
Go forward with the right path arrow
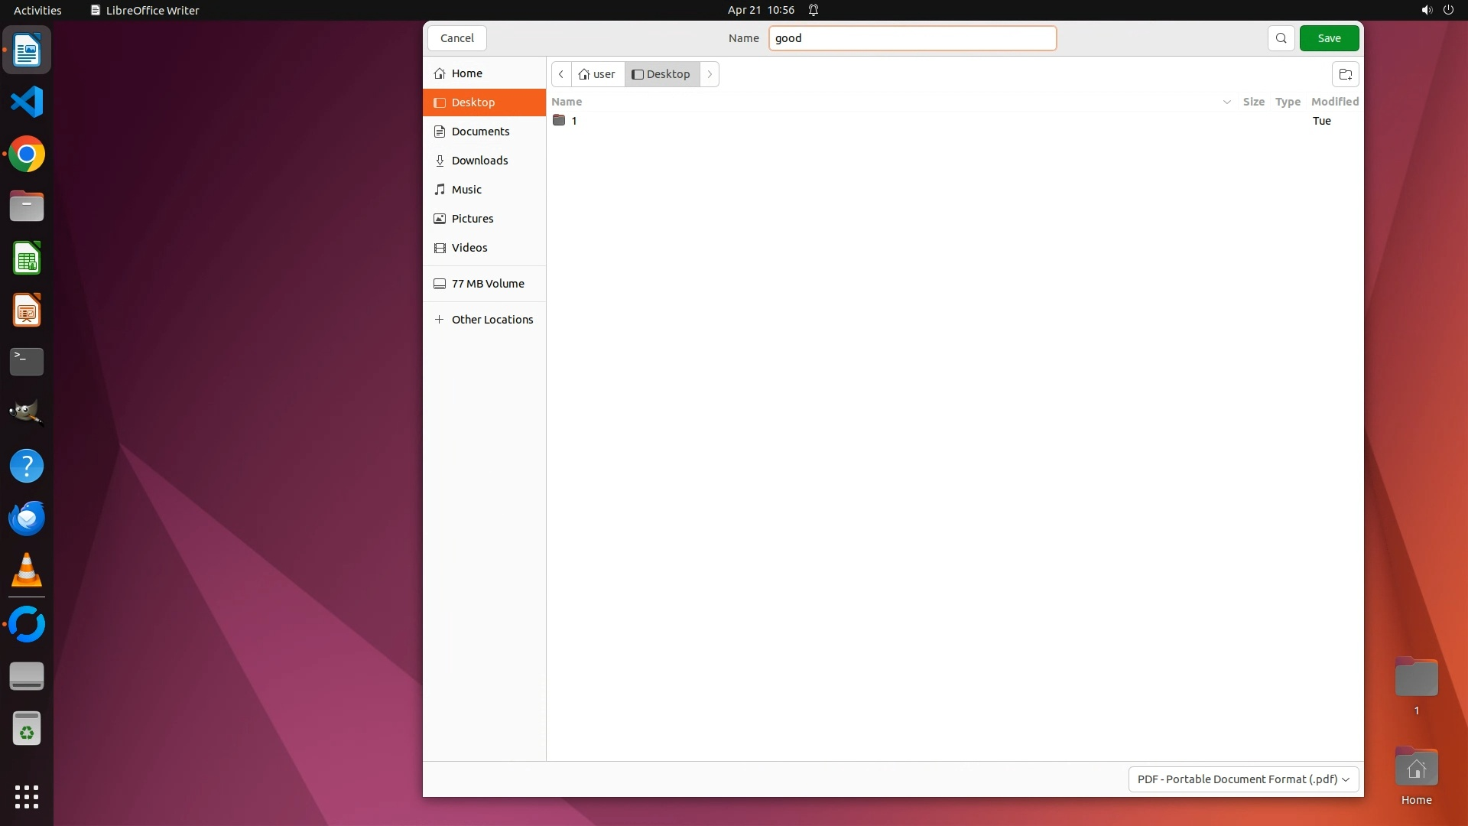tap(710, 74)
